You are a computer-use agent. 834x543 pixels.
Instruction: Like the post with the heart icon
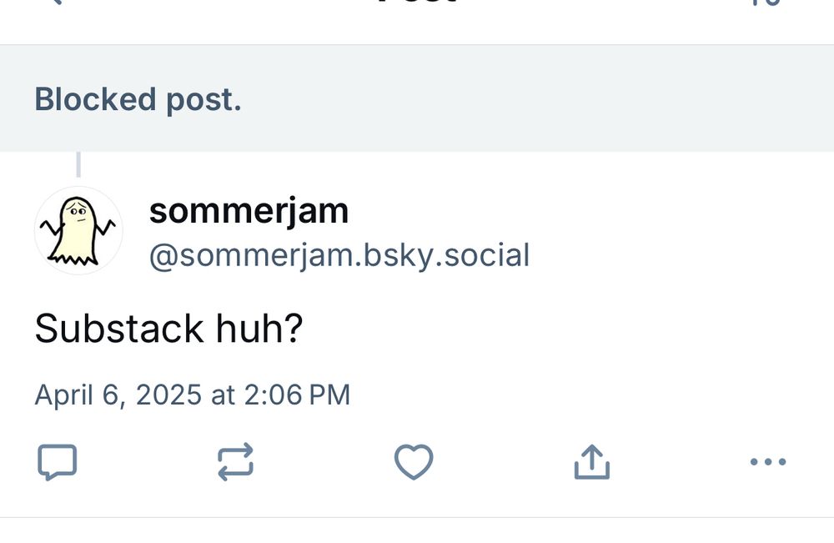(414, 462)
